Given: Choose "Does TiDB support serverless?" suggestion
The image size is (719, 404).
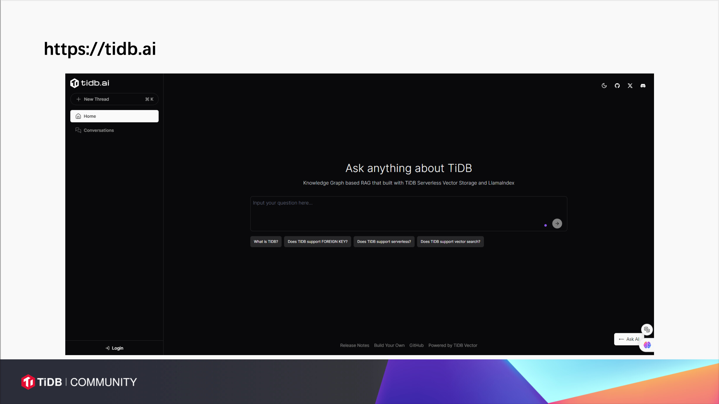Looking at the screenshot, I should (x=384, y=242).
